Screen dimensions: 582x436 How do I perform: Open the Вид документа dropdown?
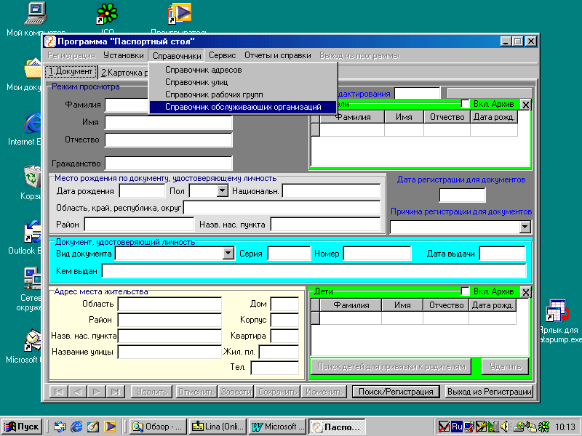click(228, 254)
